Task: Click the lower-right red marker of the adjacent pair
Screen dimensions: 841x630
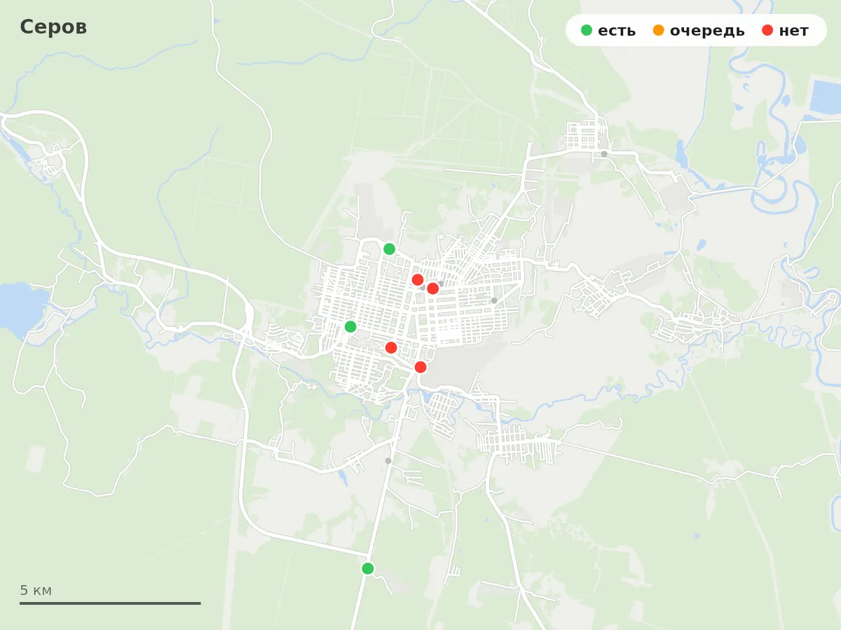Action: tap(433, 288)
